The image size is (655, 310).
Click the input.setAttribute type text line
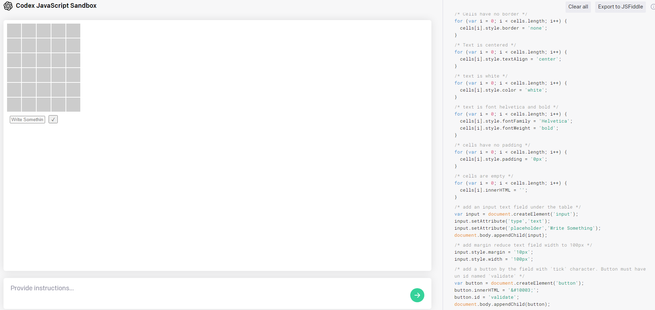(502, 221)
